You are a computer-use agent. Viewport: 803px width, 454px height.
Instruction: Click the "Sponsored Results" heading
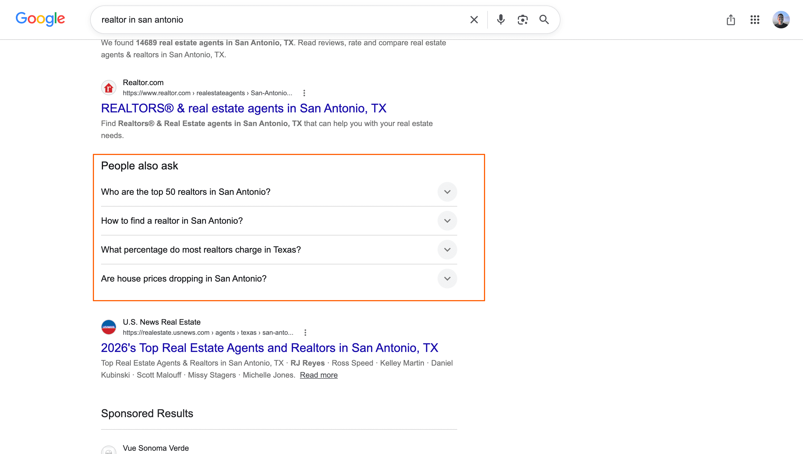[147, 413]
